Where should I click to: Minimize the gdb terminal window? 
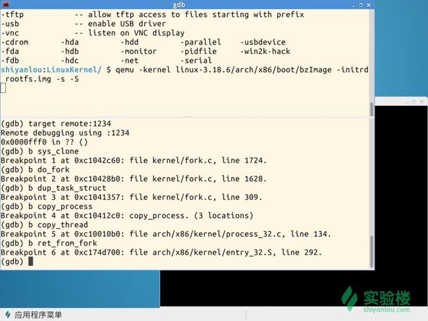tap(354, 5)
